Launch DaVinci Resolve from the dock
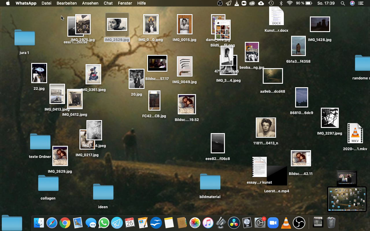 tap(234, 223)
